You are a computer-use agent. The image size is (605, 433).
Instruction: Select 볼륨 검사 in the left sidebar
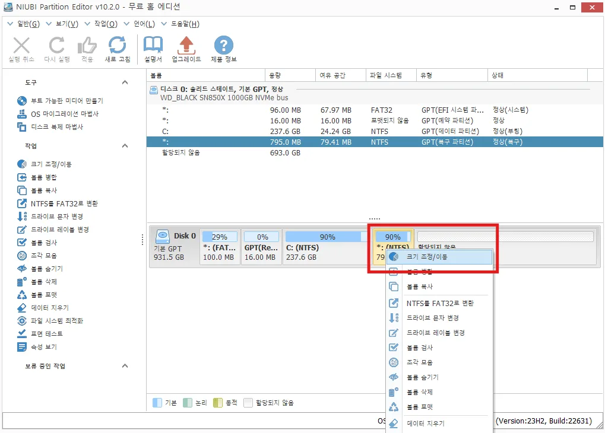click(37, 243)
